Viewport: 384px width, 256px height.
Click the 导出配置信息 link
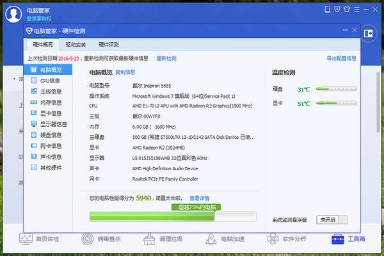coord(341,58)
